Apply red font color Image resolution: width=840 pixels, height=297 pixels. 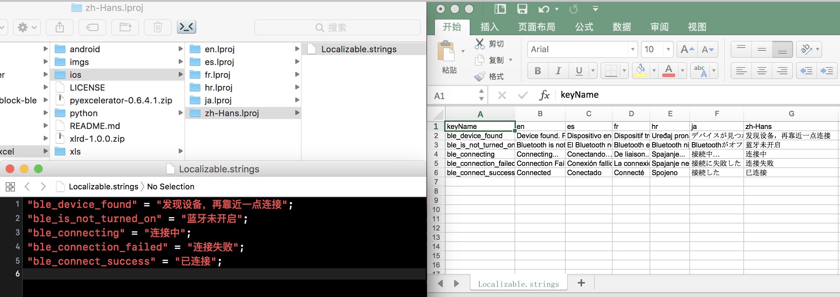[x=669, y=71]
